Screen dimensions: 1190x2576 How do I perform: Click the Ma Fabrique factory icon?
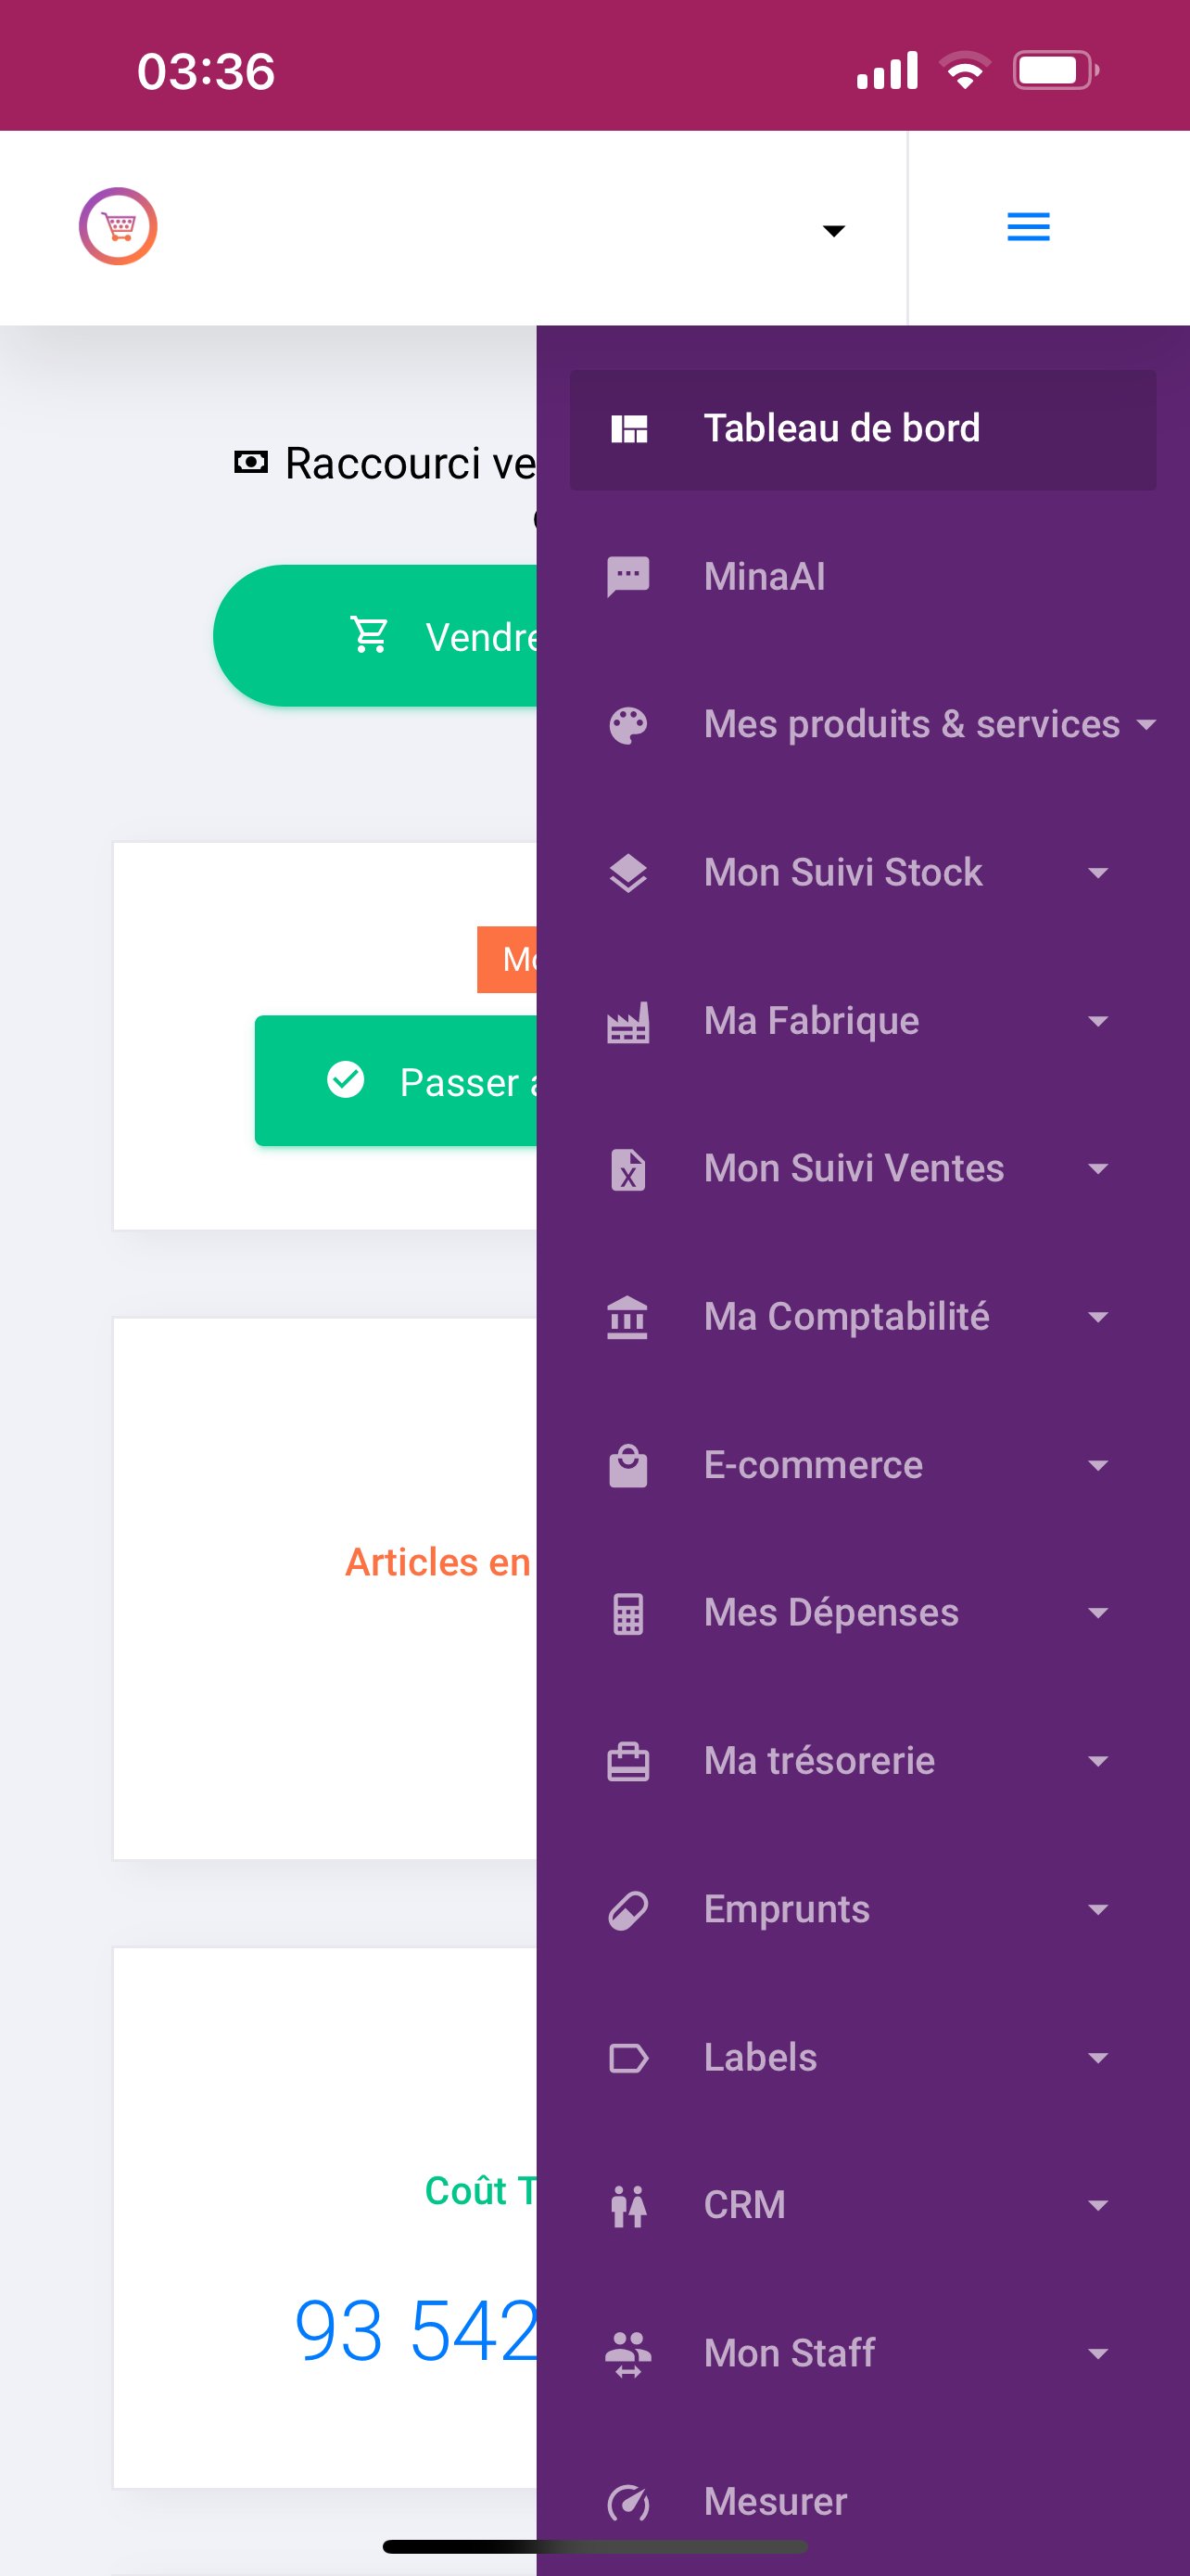click(x=628, y=1021)
